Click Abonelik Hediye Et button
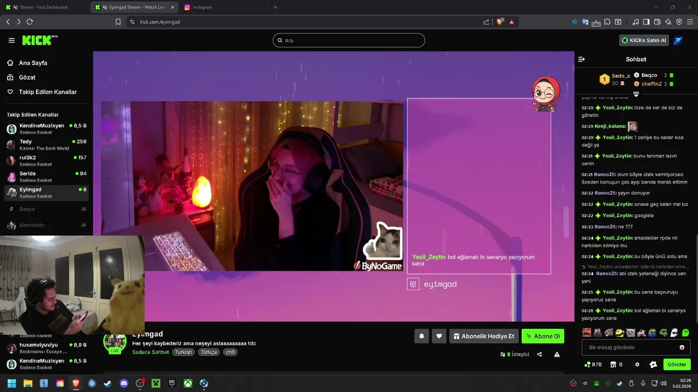 pyautogui.click(x=484, y=336)
